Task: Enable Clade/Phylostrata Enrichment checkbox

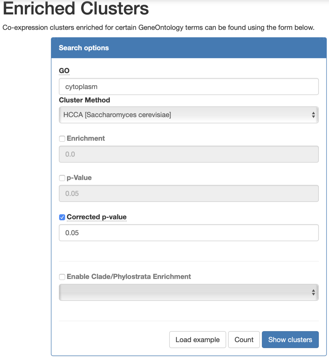Action: (62, 277)
